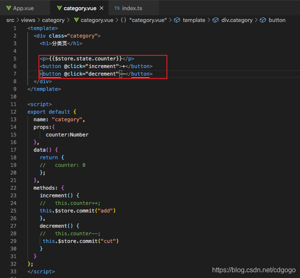Click commented this.counter-- on line 28
Viewport: 300px width, 278px height.
[77, 234]
